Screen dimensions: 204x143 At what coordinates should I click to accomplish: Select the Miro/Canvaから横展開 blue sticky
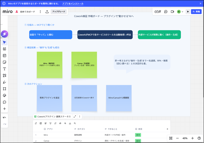point(119,98)
